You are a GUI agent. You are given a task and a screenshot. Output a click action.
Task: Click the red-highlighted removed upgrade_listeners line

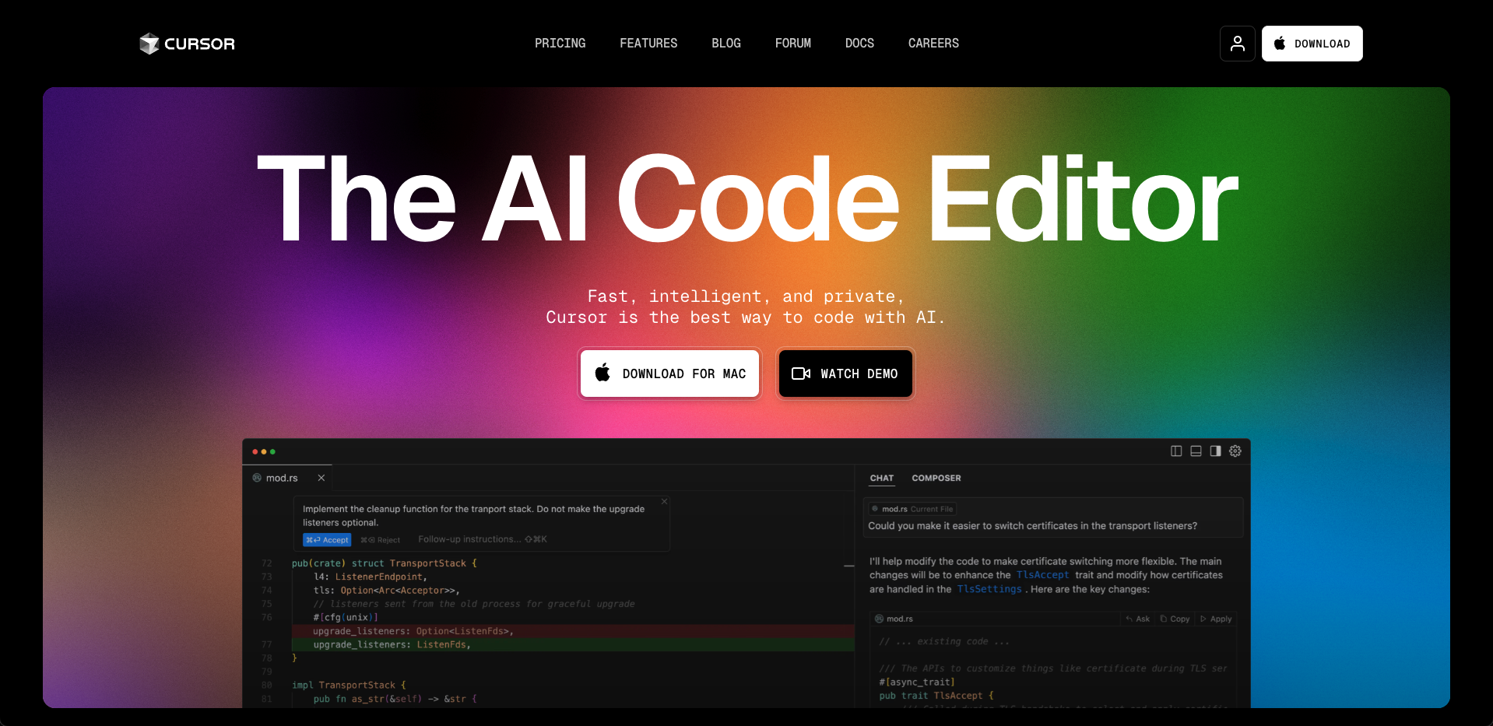pos(573,631)
